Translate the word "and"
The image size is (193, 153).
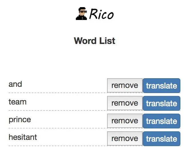click(162, 86)
